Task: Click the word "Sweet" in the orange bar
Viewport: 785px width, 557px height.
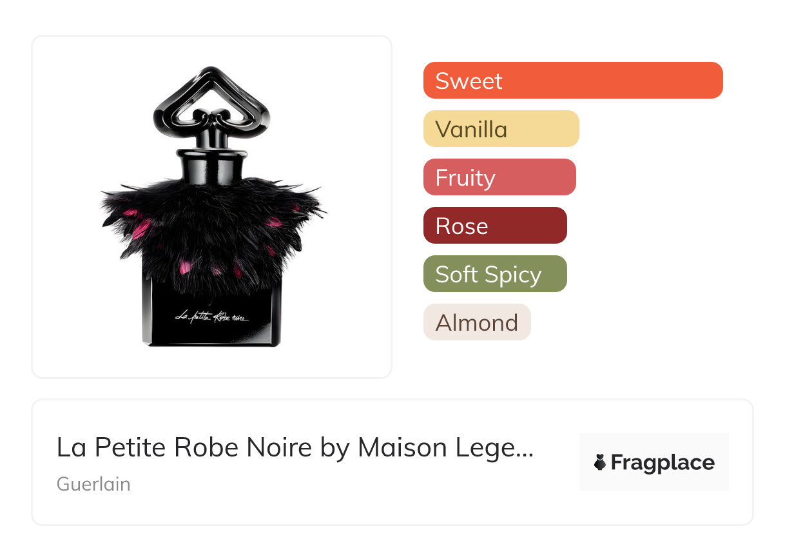Action: (x=469, y=81)
